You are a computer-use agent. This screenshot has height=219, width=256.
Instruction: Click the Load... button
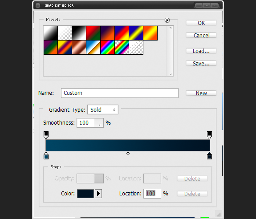[201, 51]
